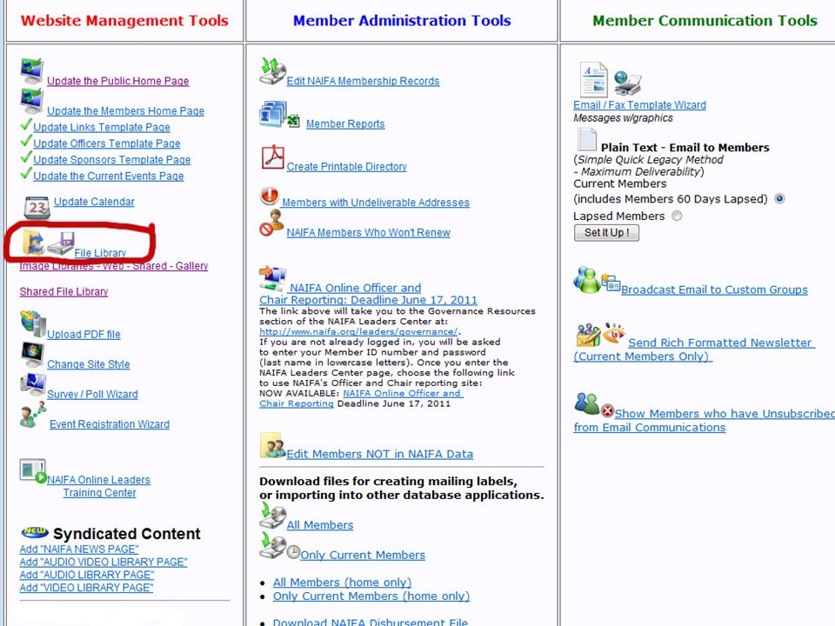Open Broadcast Email to Custom Groups link
This screenshot has width=835, height=626.
click(714, 290)
